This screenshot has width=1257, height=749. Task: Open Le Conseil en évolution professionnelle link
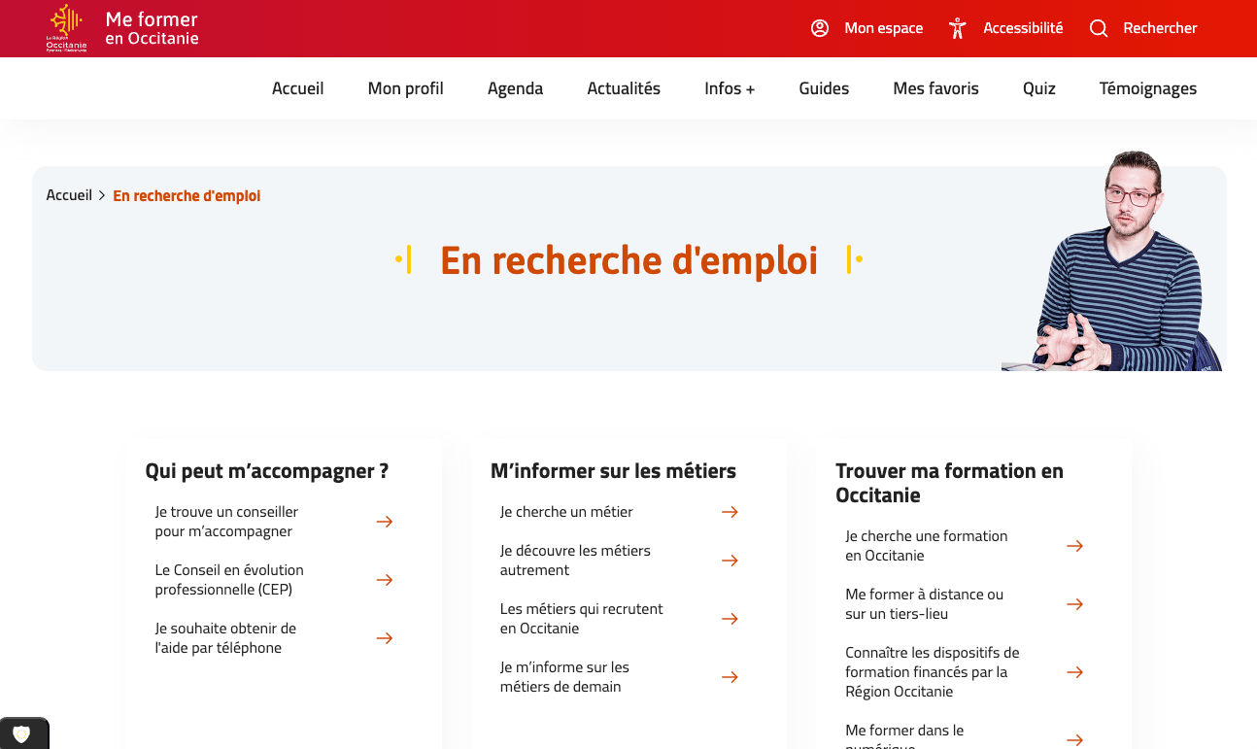[229, 580]
